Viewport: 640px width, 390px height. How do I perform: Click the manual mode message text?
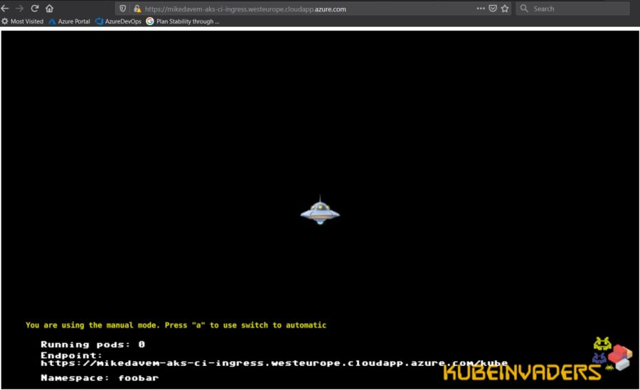tap(176, 325)
